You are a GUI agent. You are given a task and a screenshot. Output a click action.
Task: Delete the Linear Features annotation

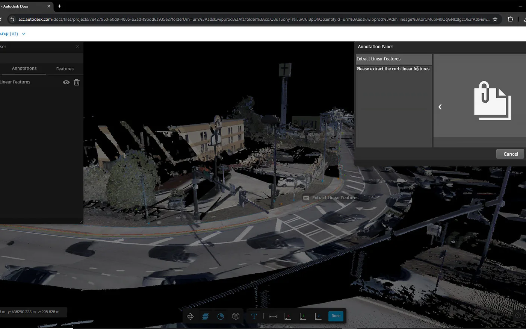coord(77,82)
